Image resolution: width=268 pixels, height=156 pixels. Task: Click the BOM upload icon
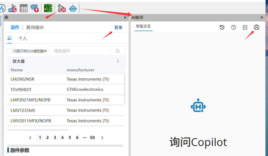(35, 8)
